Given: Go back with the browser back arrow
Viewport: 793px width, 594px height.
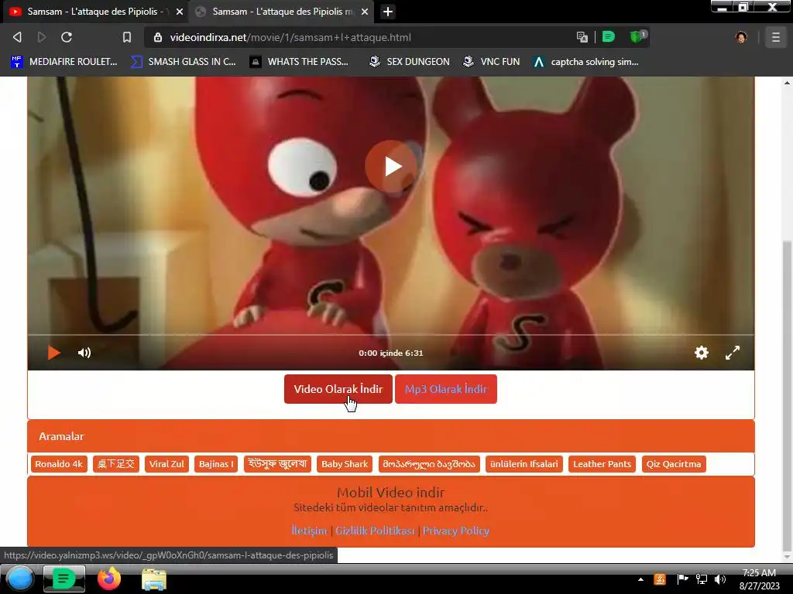Looking at the screenshot, I should (x=17, y=37).
